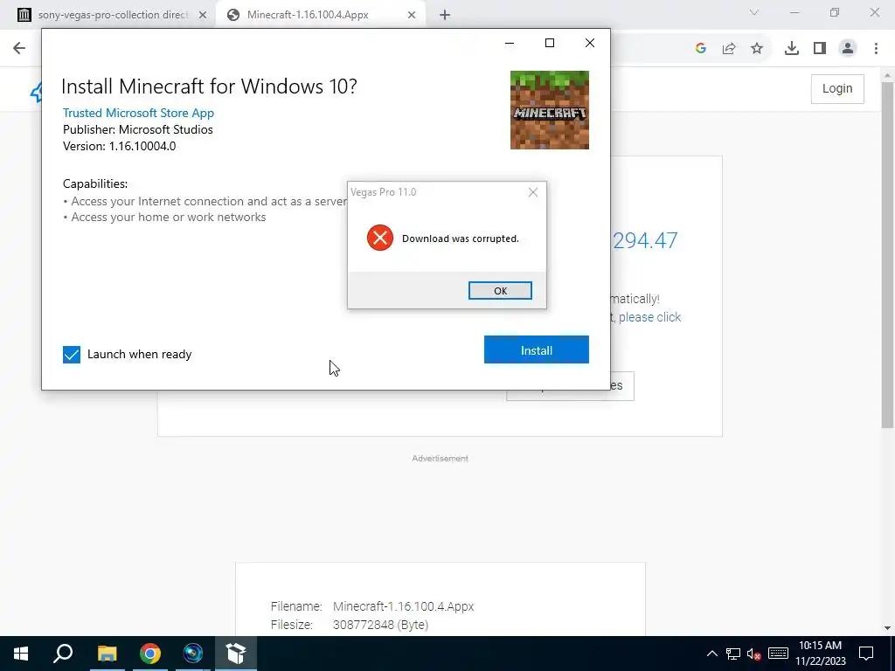Click the Version: 1.16.10004.0 text
The width and height of the screenshot is (895, 671).
tap(119, 146)
